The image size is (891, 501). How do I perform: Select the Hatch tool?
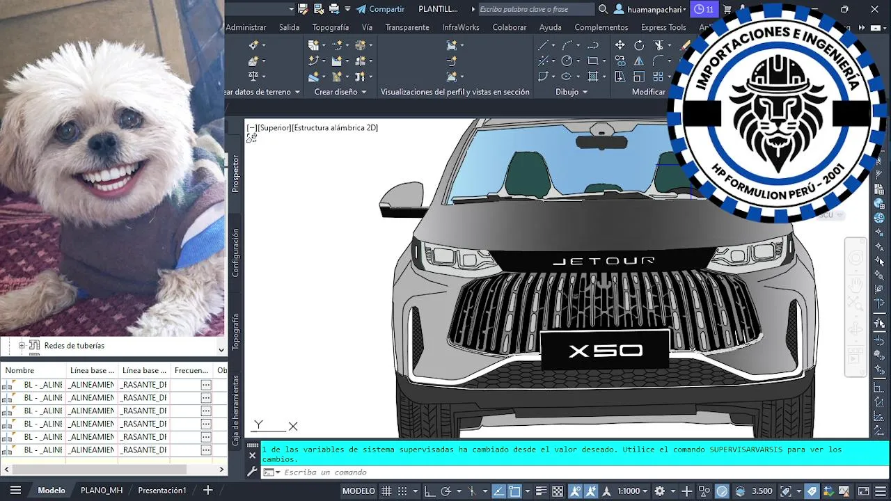(x=593, y=77)
